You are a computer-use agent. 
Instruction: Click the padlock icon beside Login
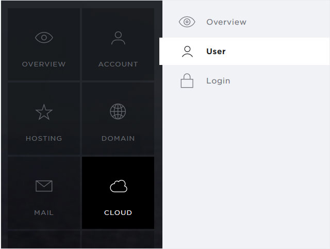(x=187, y=80)
